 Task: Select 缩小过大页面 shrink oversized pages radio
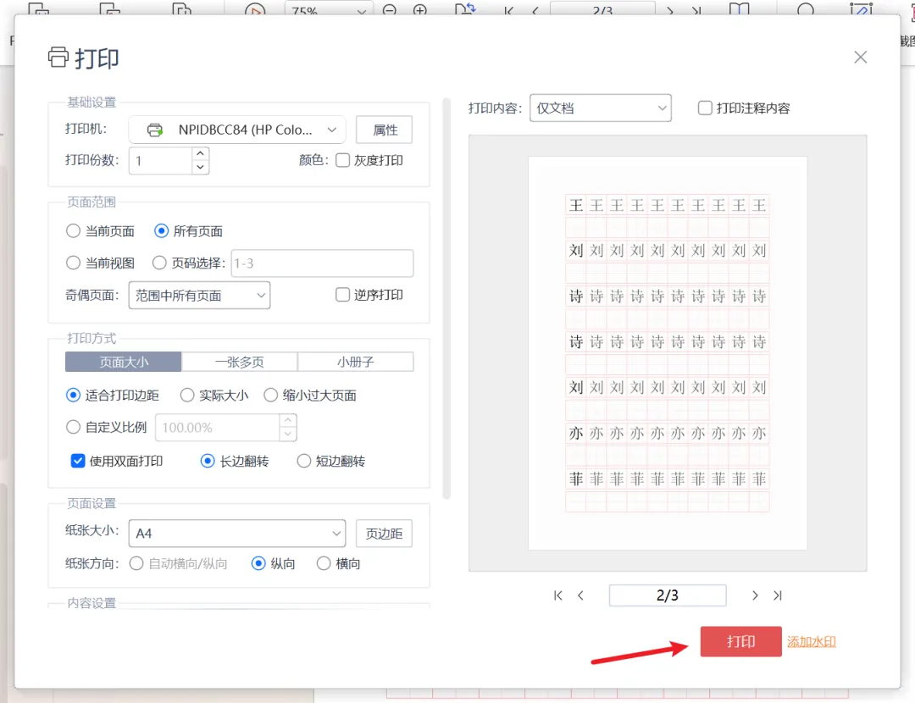[x=271, y=396]
